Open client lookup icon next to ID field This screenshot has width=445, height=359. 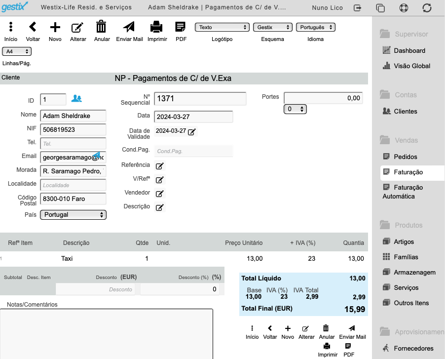[76, 98]
